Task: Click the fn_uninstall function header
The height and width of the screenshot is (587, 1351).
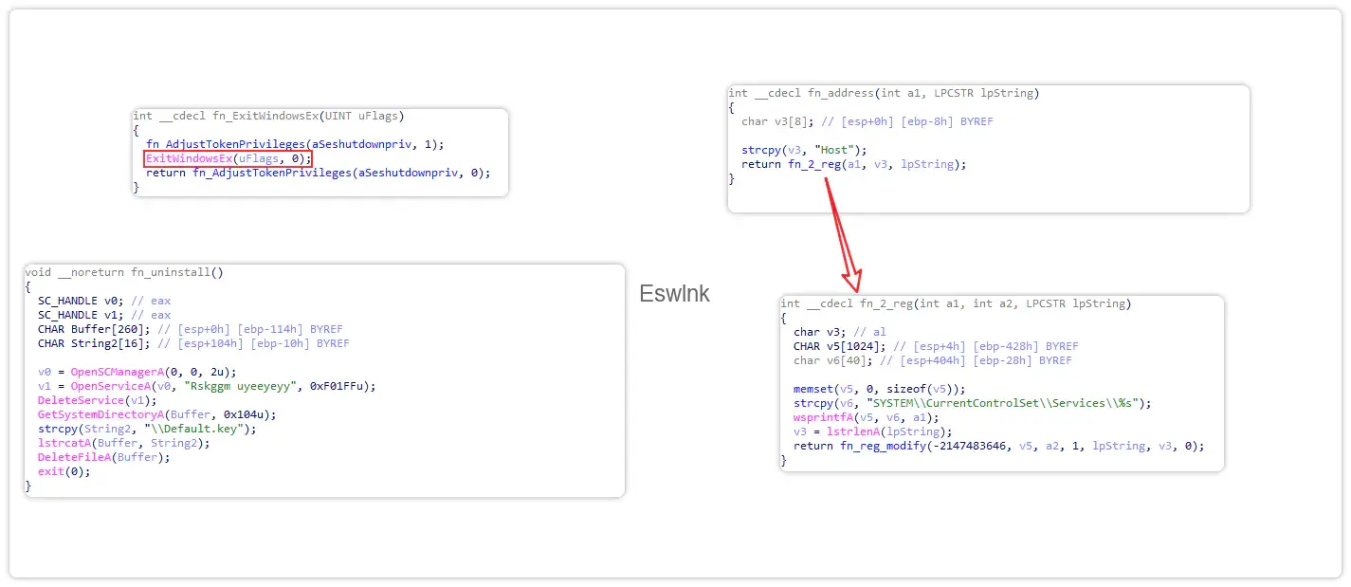Action: tap(124, 272)
